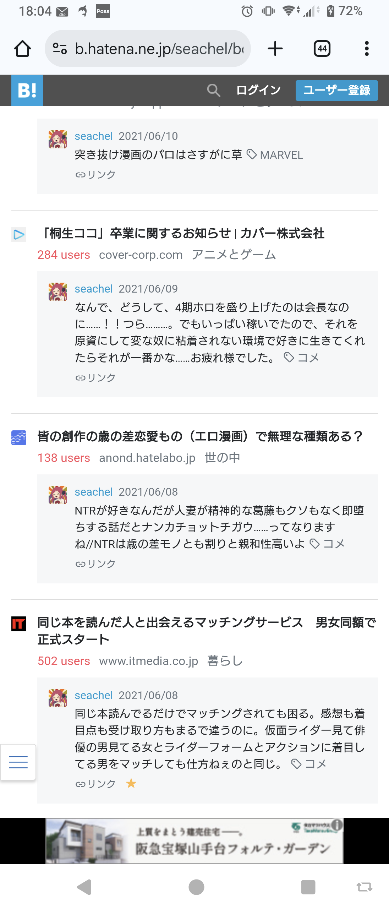
Task: Open the アニメとゲーム category
Action: click(234, 255)
